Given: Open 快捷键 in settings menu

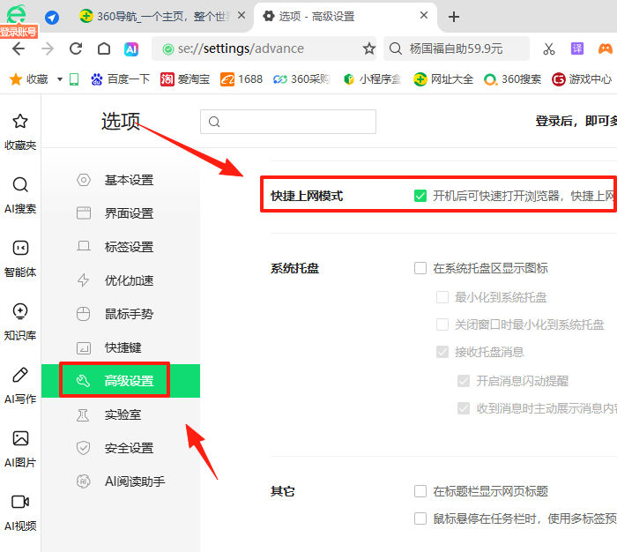Looking at the screenshot, I should pos(121,347).
